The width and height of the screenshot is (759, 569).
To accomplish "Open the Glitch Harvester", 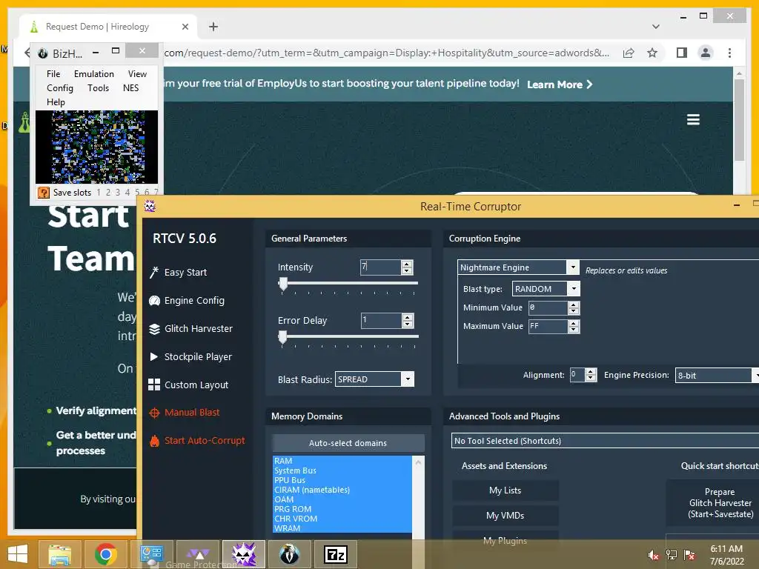I will [x=190, y=328].
